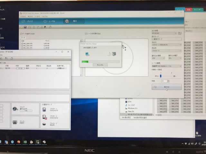
Task: Open the レーベル種類 dropdown
Action: [x=167, y=66]
